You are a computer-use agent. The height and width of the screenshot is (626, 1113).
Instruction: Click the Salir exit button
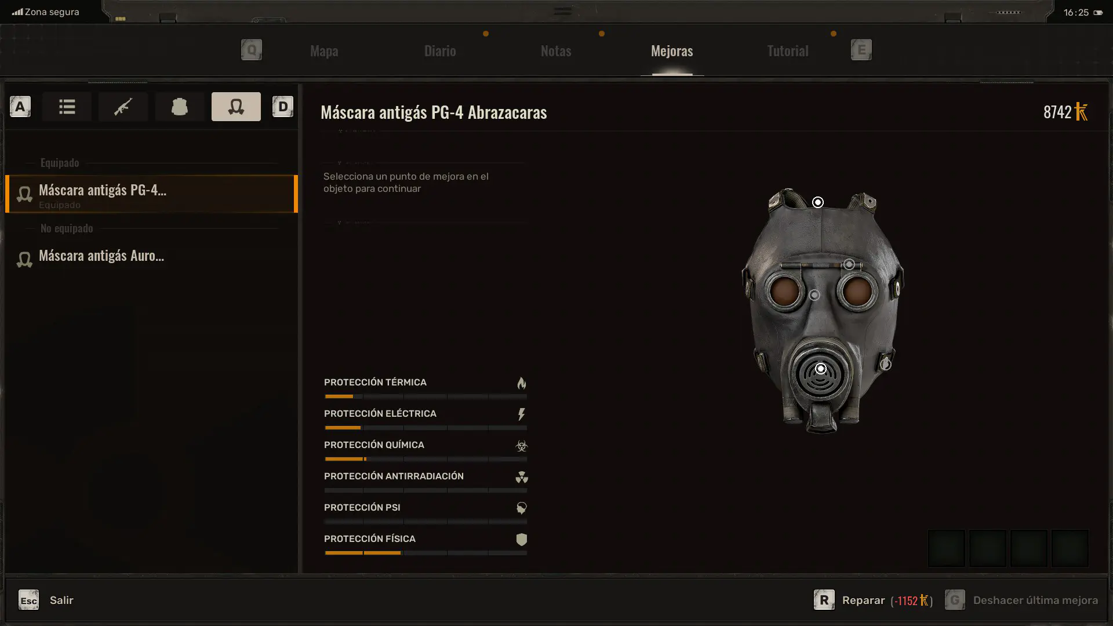pos(61,600)
